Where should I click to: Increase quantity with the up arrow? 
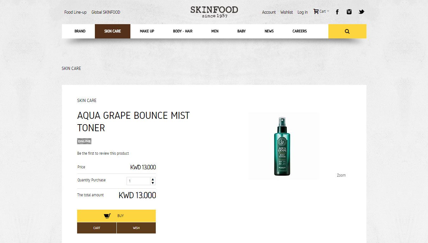tap(153, 179)
